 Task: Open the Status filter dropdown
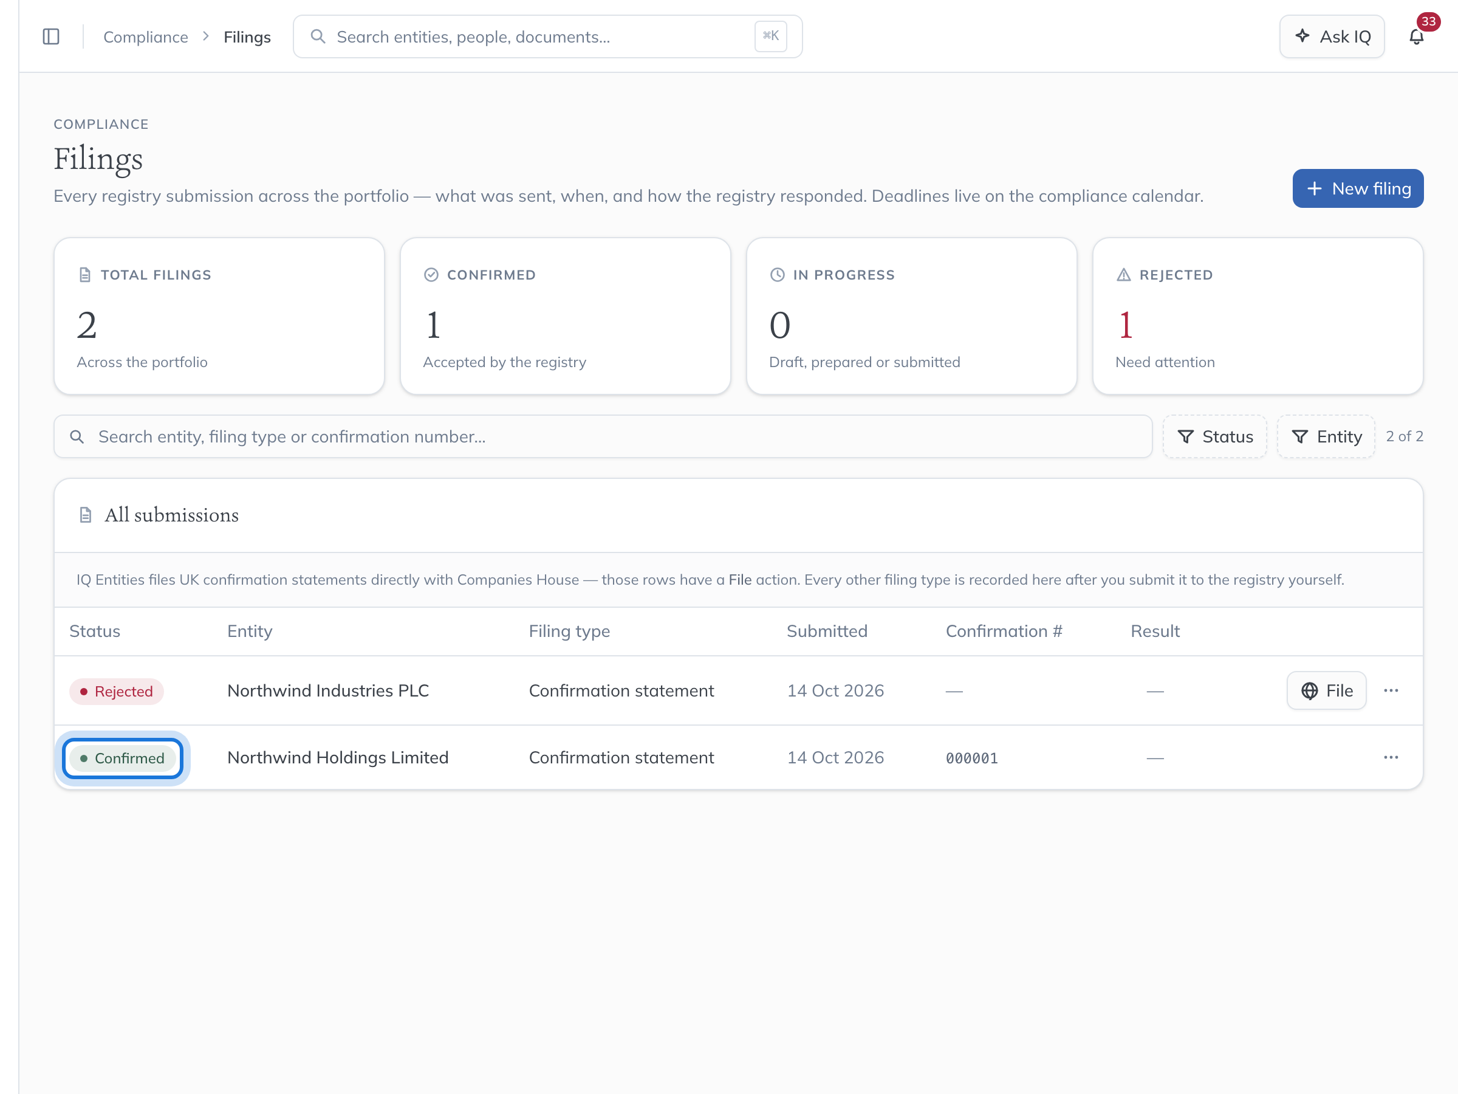[1215, 436]
